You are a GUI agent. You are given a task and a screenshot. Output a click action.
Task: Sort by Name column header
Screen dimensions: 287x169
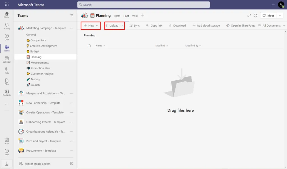click(100, 46)
